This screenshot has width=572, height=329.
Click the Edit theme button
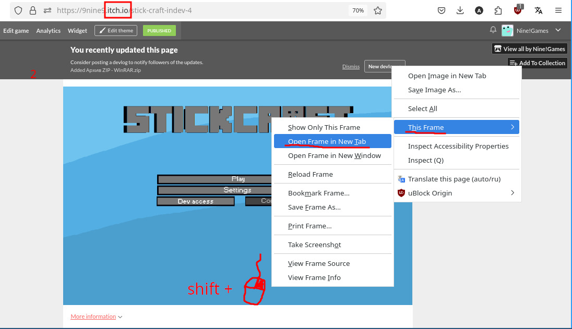coord(116,31)
